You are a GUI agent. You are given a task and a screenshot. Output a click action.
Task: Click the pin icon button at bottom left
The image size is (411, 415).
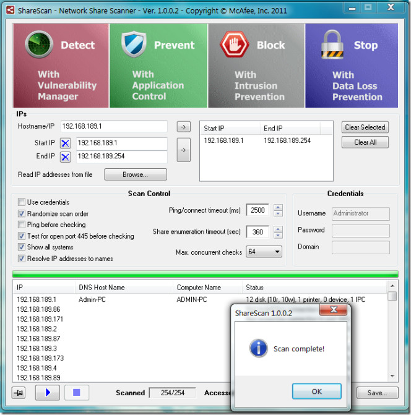pos(19,393)
